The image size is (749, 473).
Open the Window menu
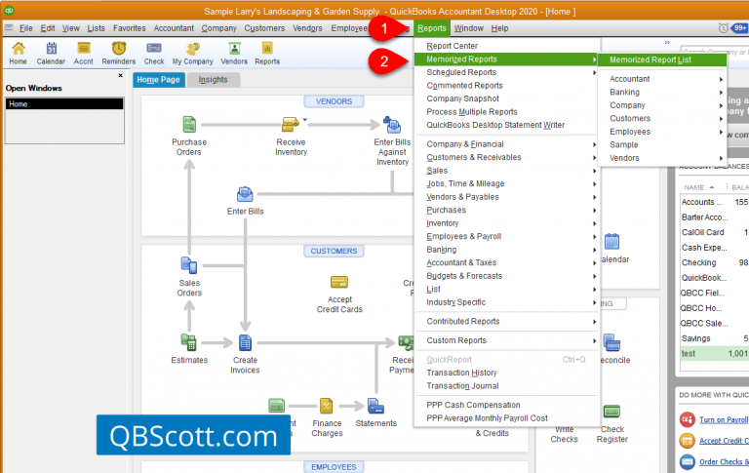point(468,28)
